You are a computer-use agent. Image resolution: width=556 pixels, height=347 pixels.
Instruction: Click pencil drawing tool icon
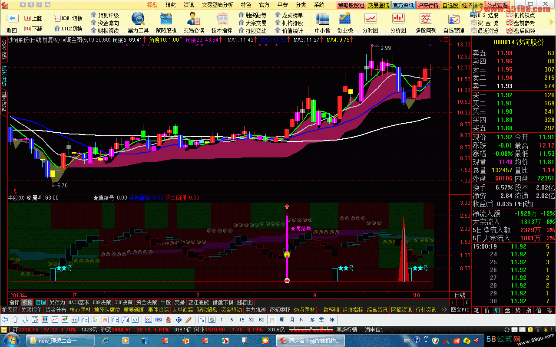(x=188, y=320)
